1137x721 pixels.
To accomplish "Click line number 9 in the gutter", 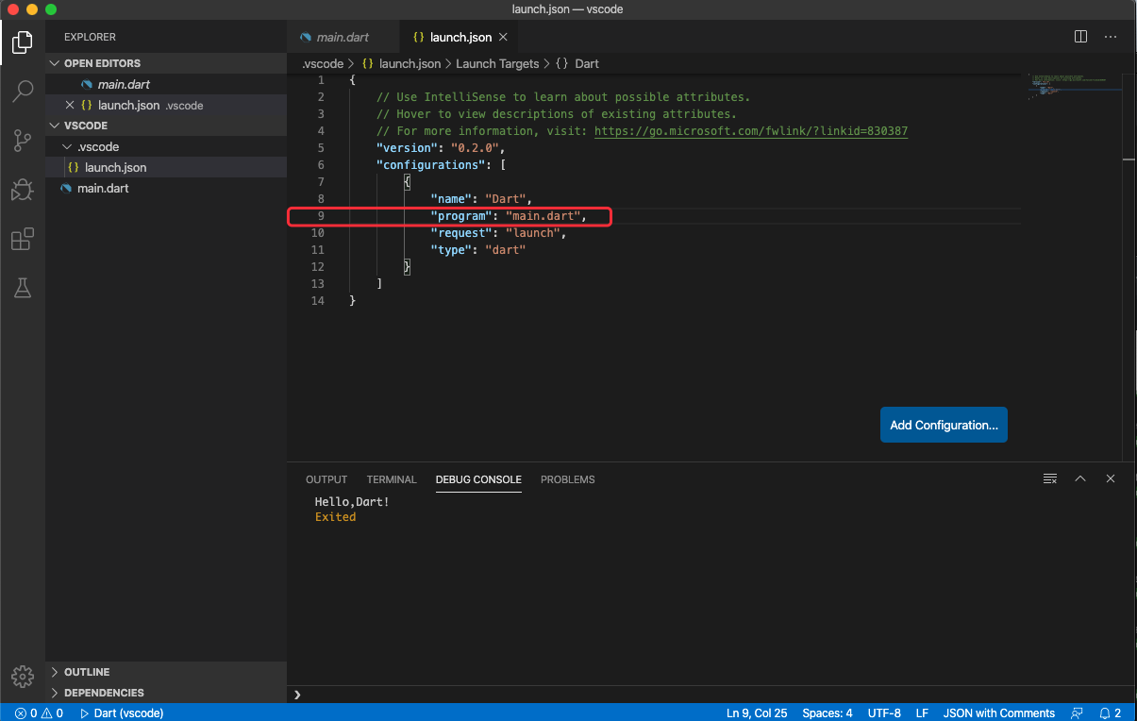I will tap(321, 216).
